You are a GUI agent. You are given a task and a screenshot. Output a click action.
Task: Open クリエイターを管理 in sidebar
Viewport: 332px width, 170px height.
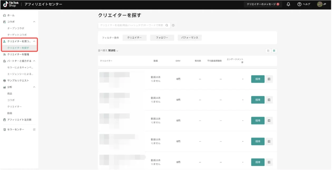pyautogui.click(x=18, y=54)
